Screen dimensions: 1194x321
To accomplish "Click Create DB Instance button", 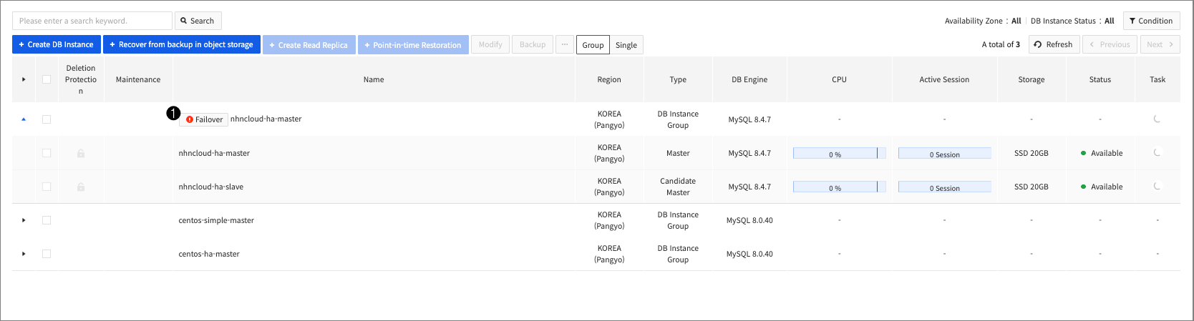I will (56, 44).
